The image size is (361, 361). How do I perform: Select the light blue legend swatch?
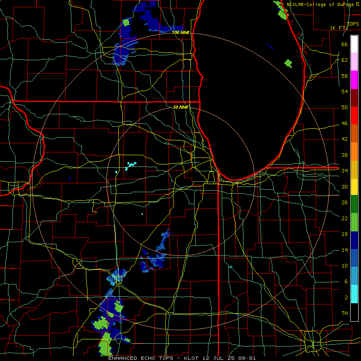click(x=354, y=276)
